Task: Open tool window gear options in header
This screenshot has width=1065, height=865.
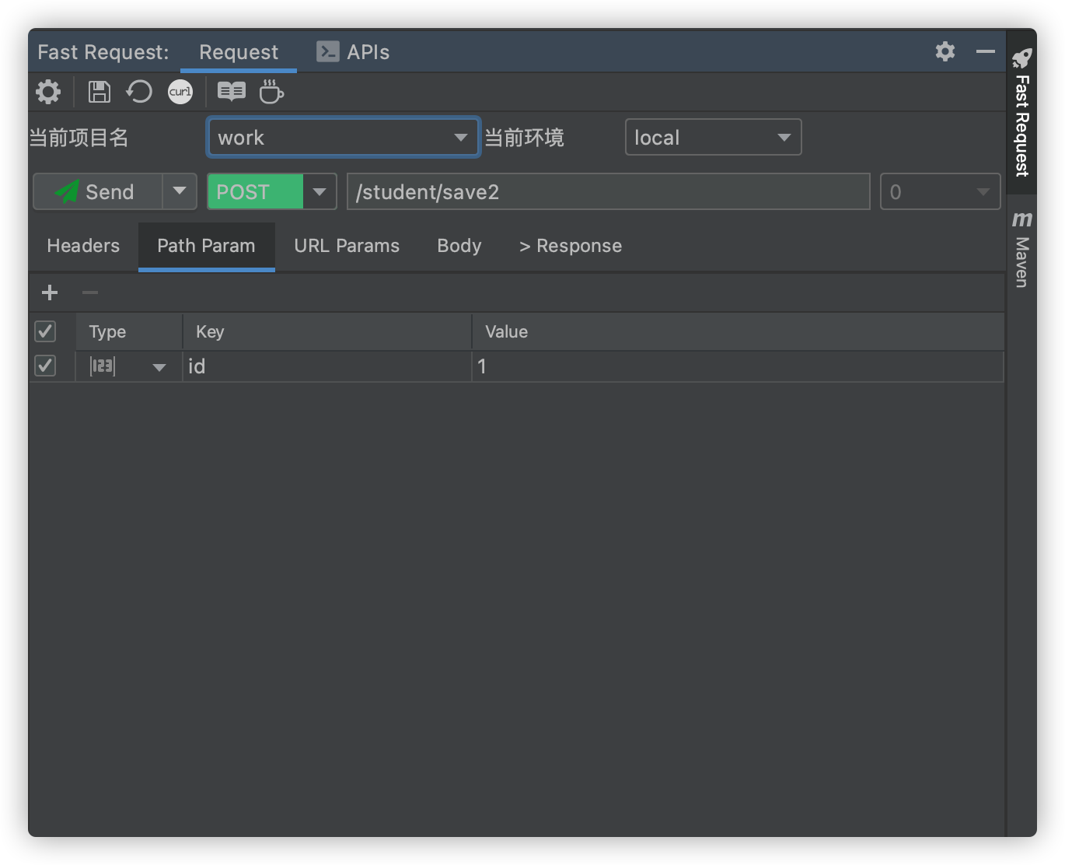Action: pos(945,51)
